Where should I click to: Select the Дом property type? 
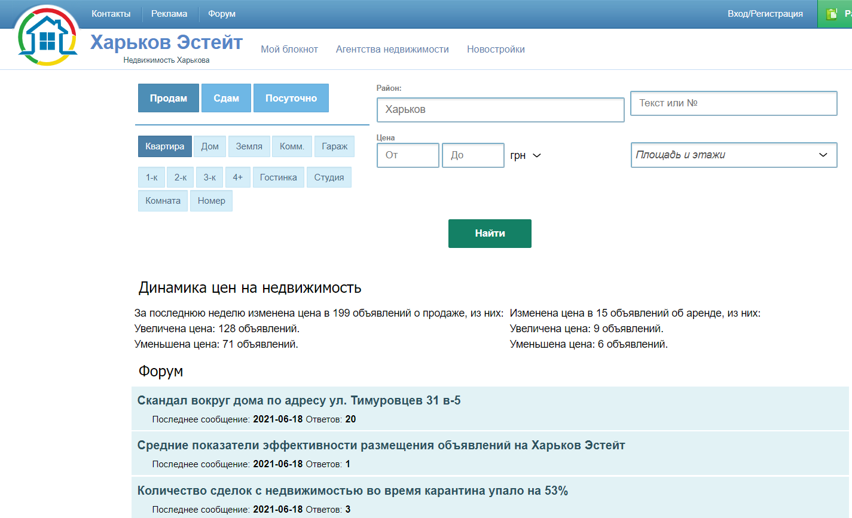(x=210, y=146)
